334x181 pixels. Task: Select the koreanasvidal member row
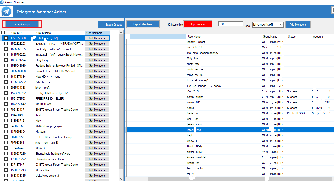pos(230,157)
